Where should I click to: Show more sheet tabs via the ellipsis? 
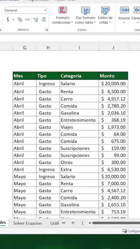64,223
